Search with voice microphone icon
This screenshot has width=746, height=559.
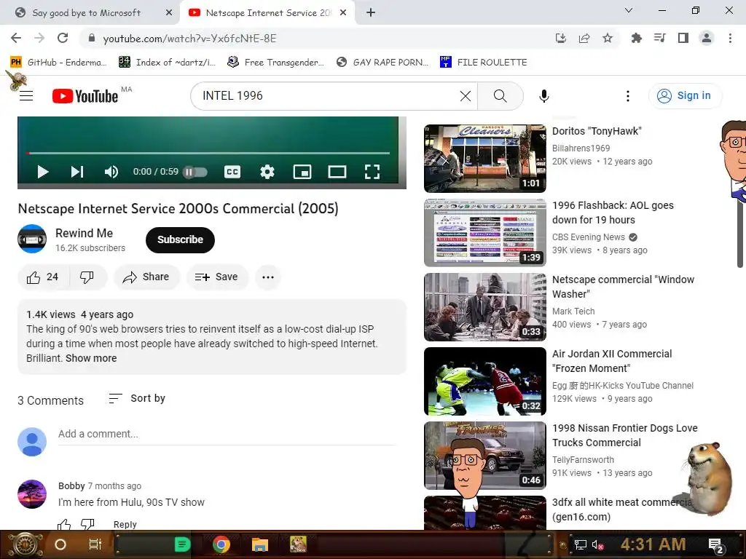[x=543, y=96]
